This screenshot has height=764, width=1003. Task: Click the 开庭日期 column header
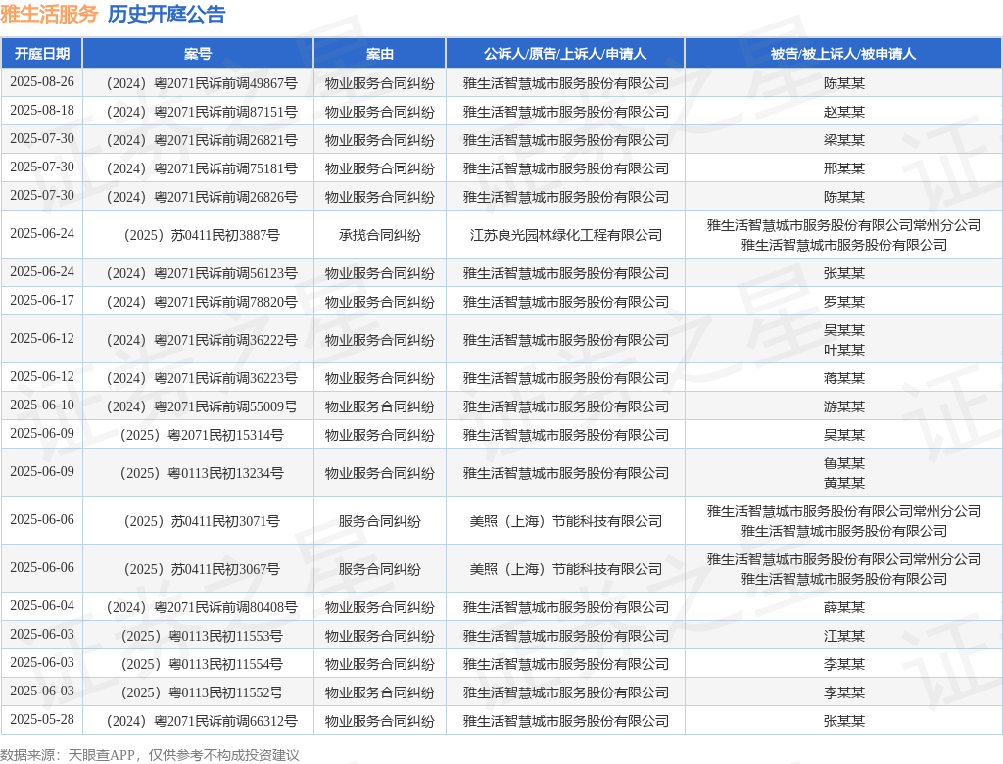point(41,54)
